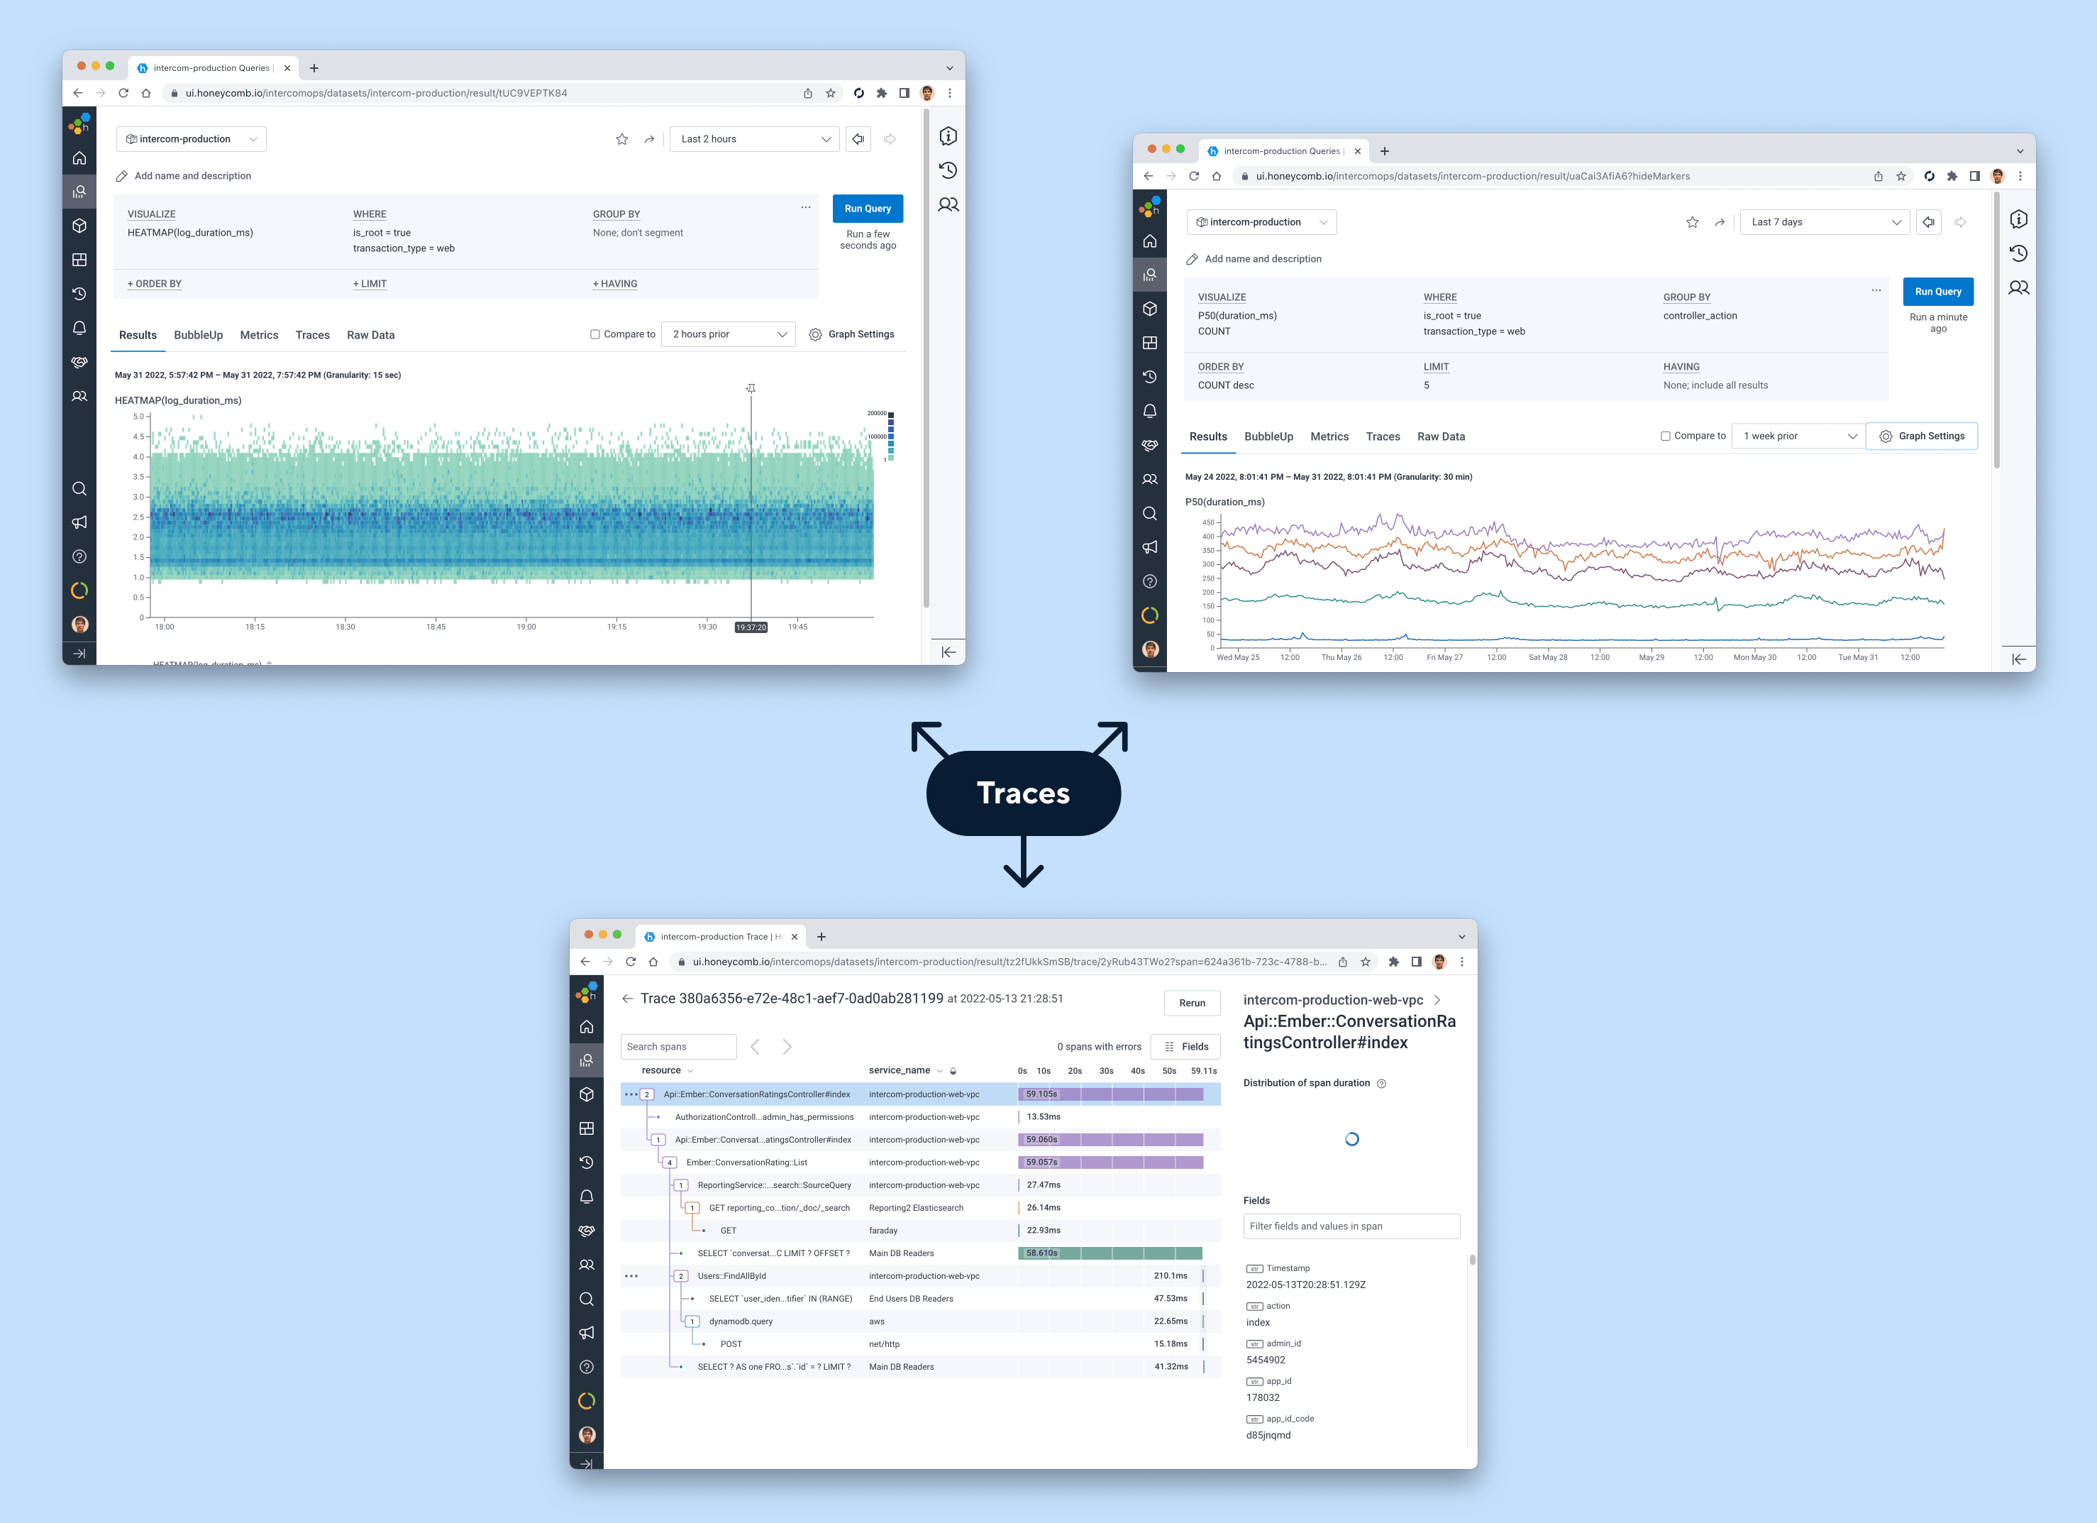Click the share arrow icon in heatmap window
Image resolution: width=2097 pixels, height=1523 pixels.
(x=649, y=140)
